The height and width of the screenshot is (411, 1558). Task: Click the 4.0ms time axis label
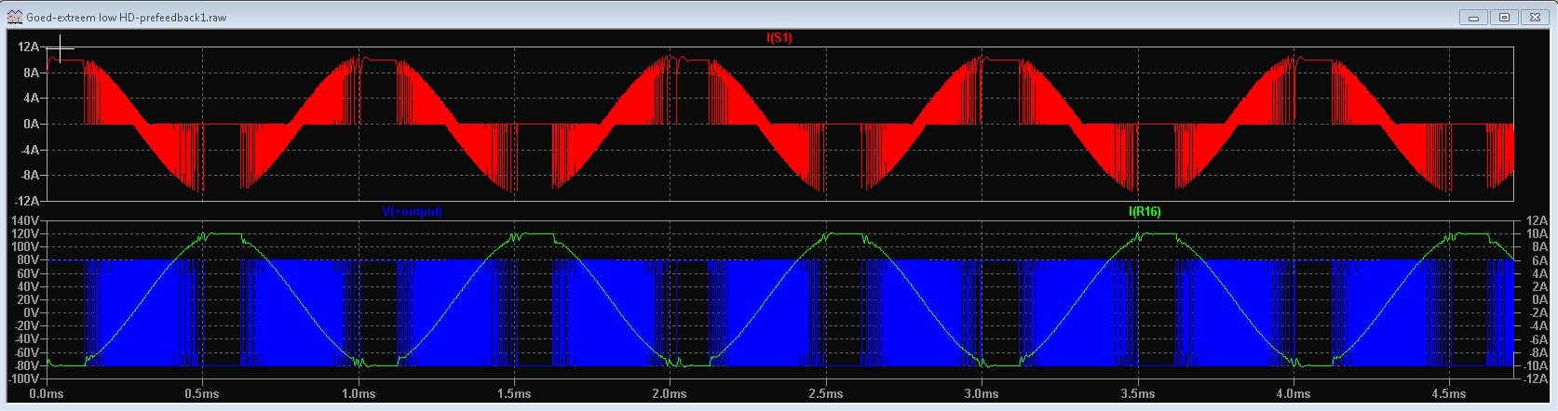click(x=1293, y=394)
